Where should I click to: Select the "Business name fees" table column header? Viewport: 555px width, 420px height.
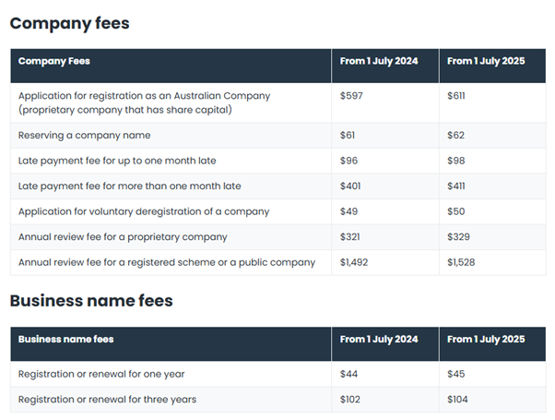[x=66, y=339]
